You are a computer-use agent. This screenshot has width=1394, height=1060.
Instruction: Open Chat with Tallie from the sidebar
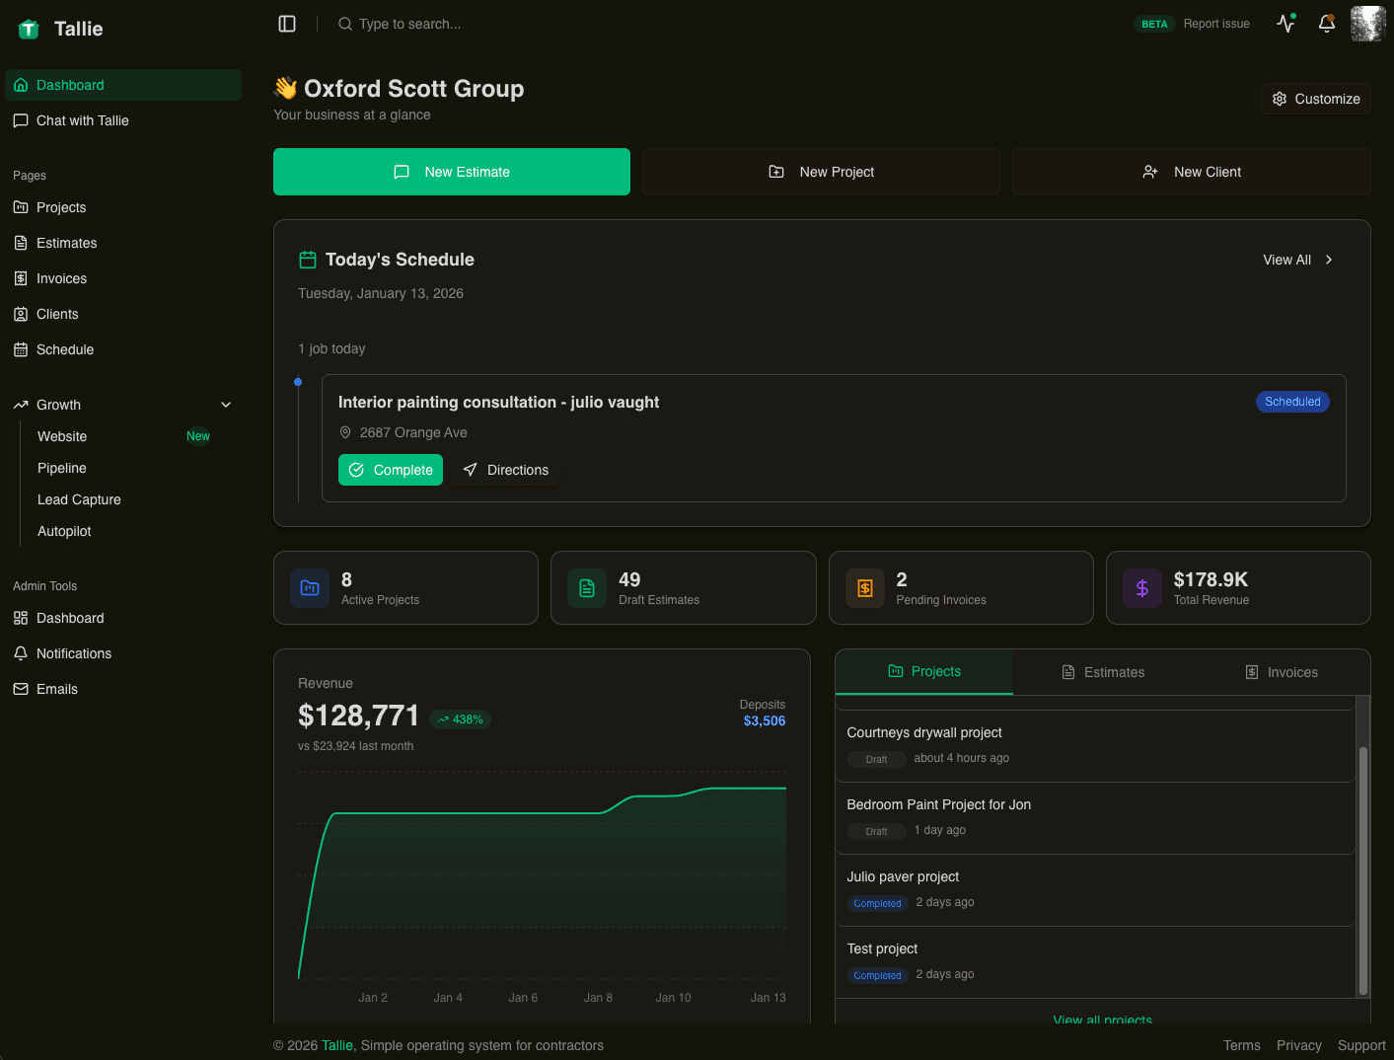[82, 120]
